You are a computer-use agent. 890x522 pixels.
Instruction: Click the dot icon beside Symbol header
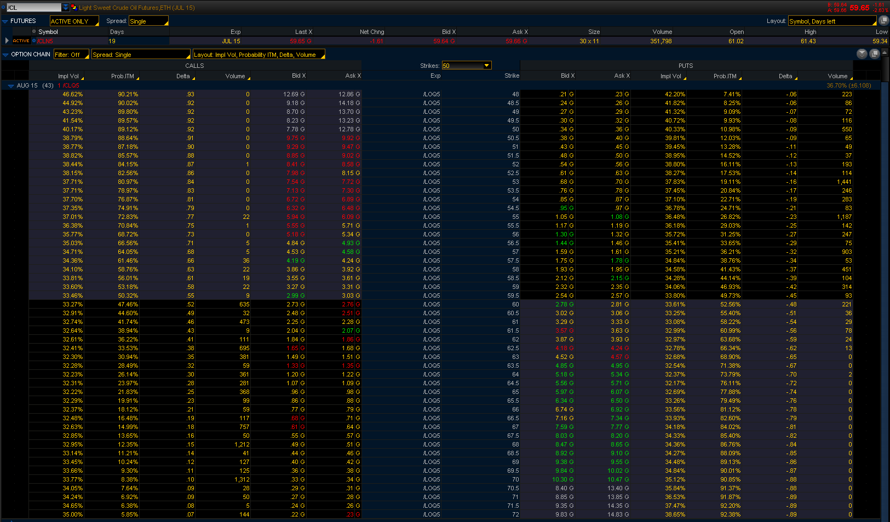click(x=34, y=32)
